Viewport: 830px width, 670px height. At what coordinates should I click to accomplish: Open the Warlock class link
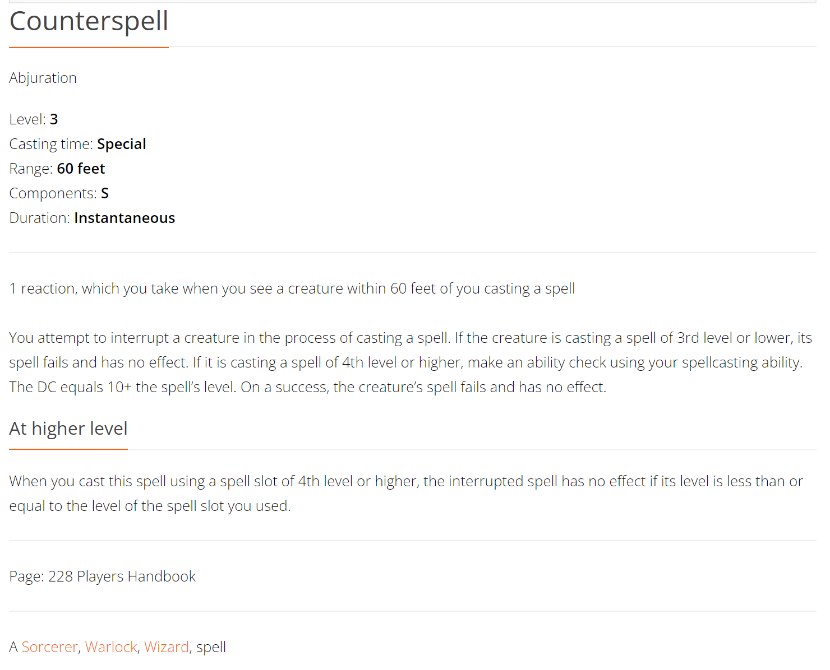tap(111, 647)
